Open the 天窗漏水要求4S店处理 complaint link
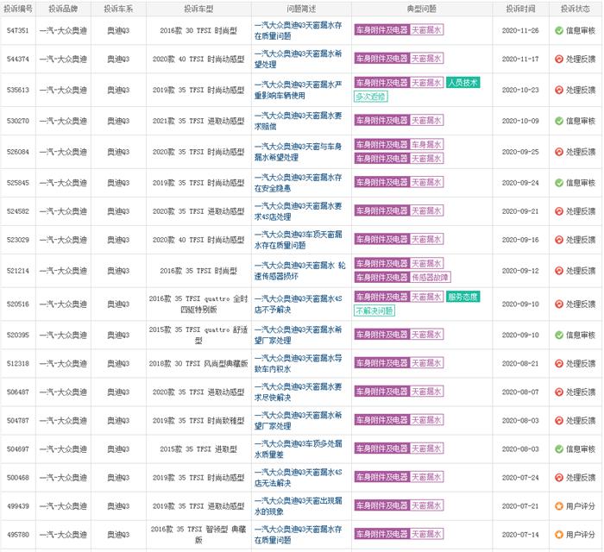 pos(298,211)
